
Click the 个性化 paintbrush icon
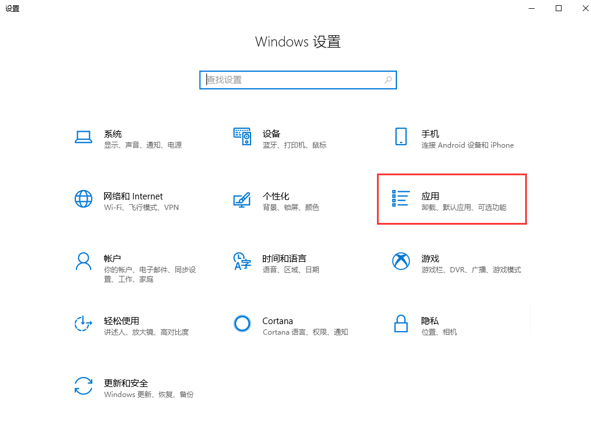pos(242,199)
